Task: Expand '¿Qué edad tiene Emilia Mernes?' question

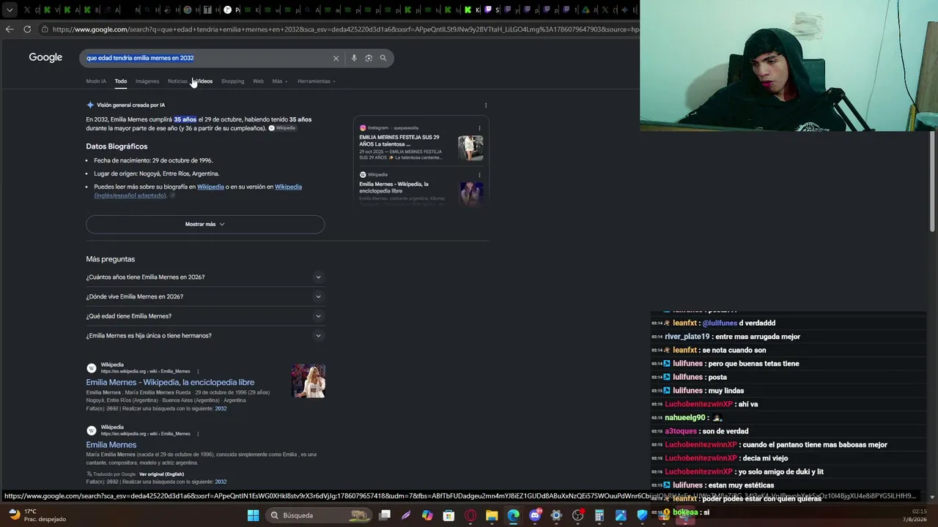Action: (x=204, y=316)
